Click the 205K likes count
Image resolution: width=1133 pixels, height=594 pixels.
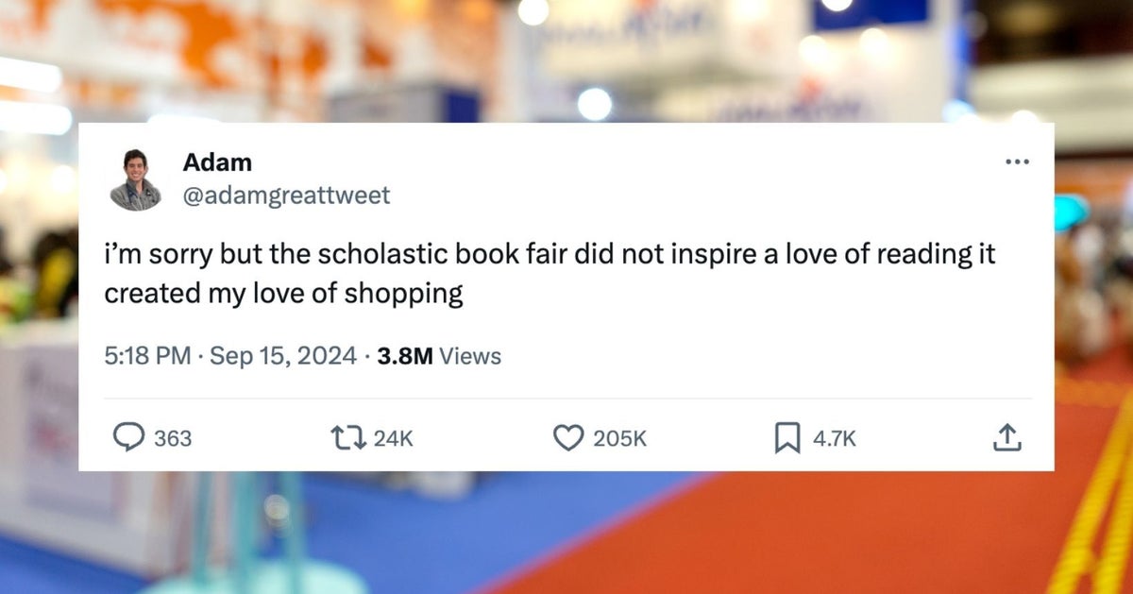click(620, 438)
